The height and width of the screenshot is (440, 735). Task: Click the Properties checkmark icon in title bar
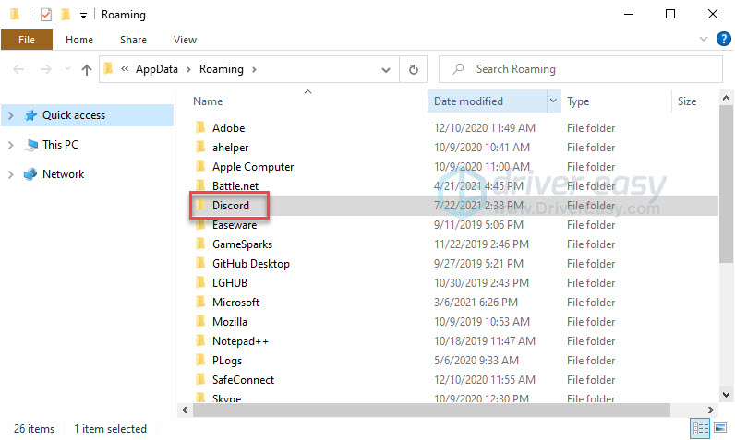[x=46, y=15]
